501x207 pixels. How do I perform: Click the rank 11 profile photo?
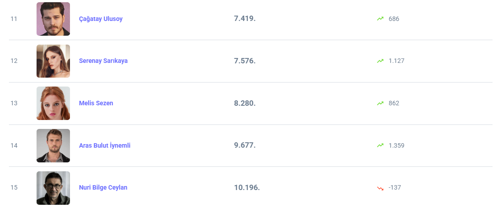tap(53, 19)
